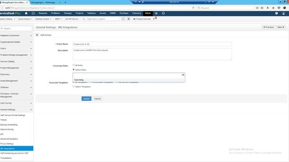Open Quick Actions dropdown
Screen dimensions: 289x162
point(25,19)
